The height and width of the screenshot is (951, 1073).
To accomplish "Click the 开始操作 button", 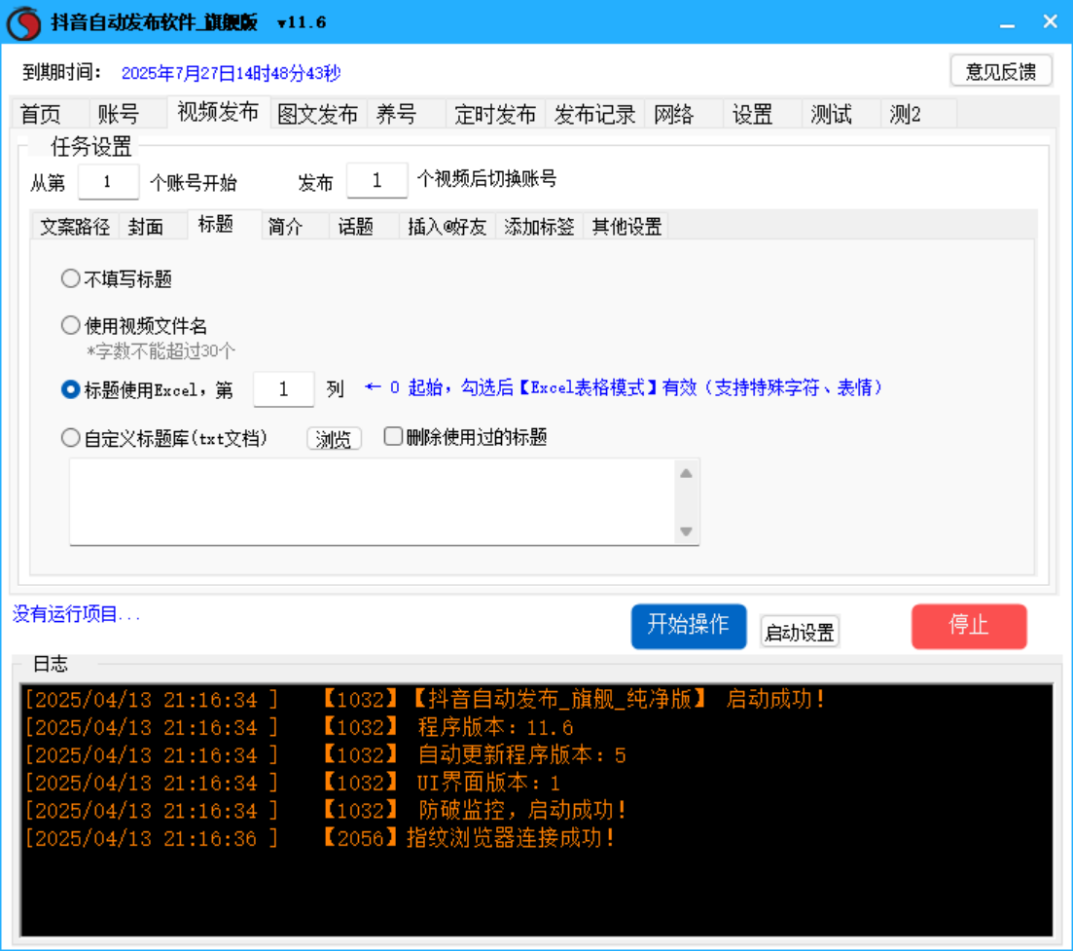I will [689, 626].
